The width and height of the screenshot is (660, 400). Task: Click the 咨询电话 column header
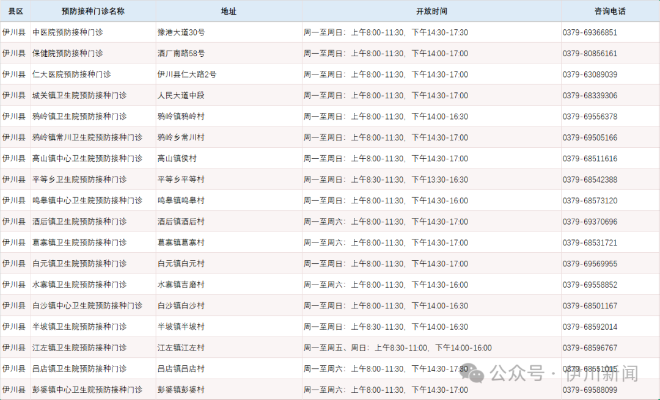[x=610, y=11]
